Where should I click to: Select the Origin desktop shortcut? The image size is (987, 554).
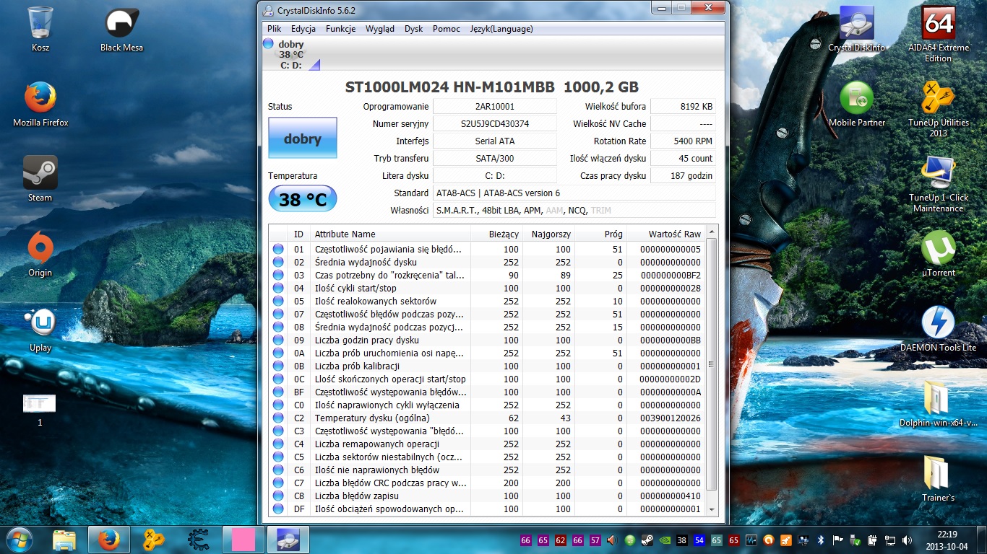point(40,254)
